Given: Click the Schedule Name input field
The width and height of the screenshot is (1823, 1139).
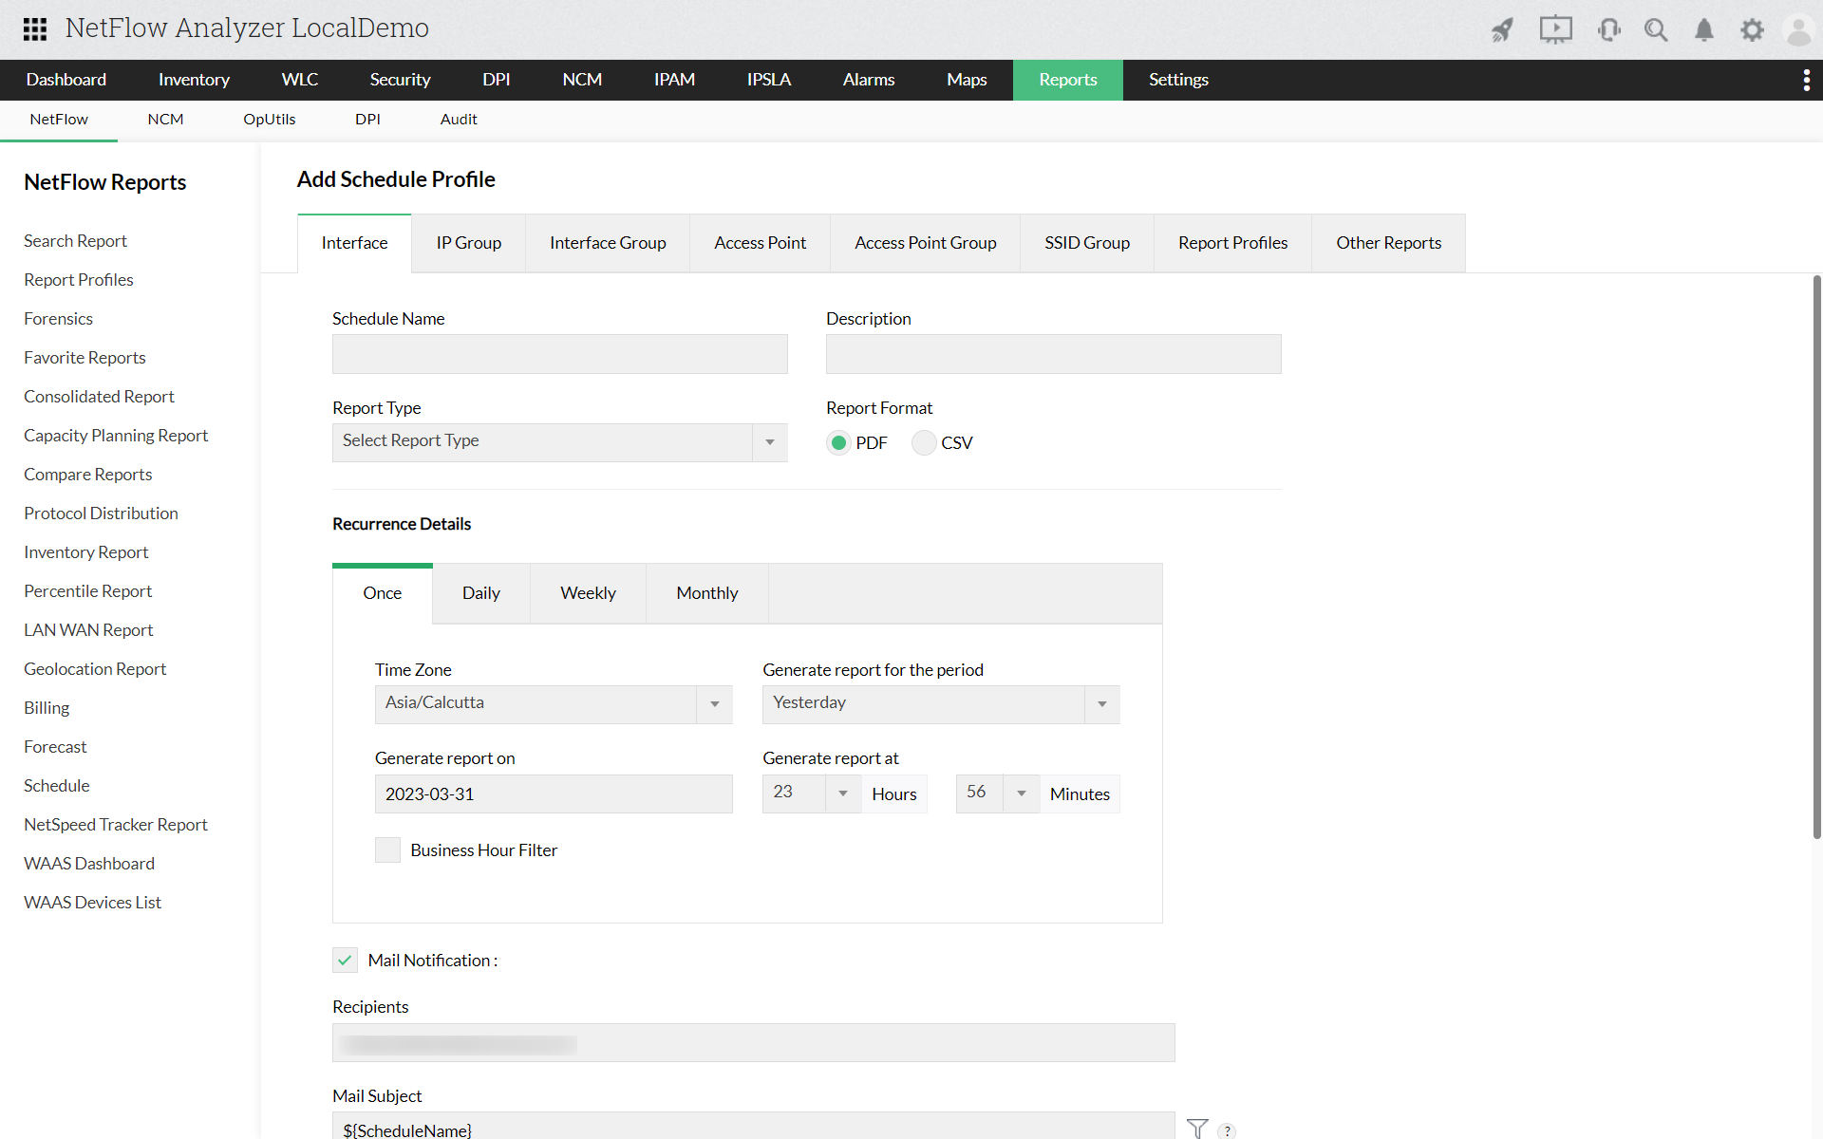Looking at the screenshot, I should (x=559, y=354).
